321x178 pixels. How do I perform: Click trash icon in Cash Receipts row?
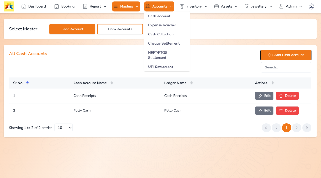click(x=281, y=96)
